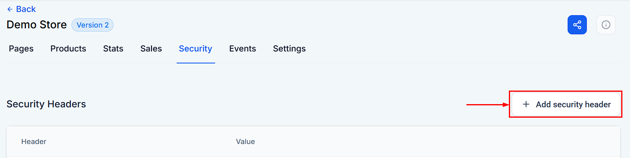The image size is (630, 158).
Task: Click the Value column heading
Action: pos(245,142)
